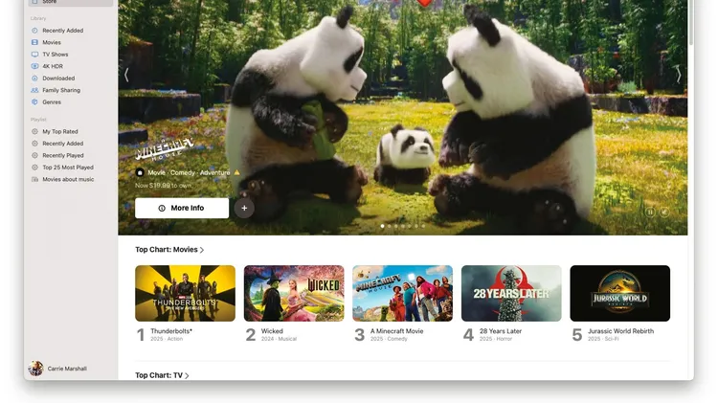The width and height of the screenshot is (718, 403).
Task: Open the Thunderbolts* movie thumbnail
Action: pyautogui.click(x=185, y=293)
